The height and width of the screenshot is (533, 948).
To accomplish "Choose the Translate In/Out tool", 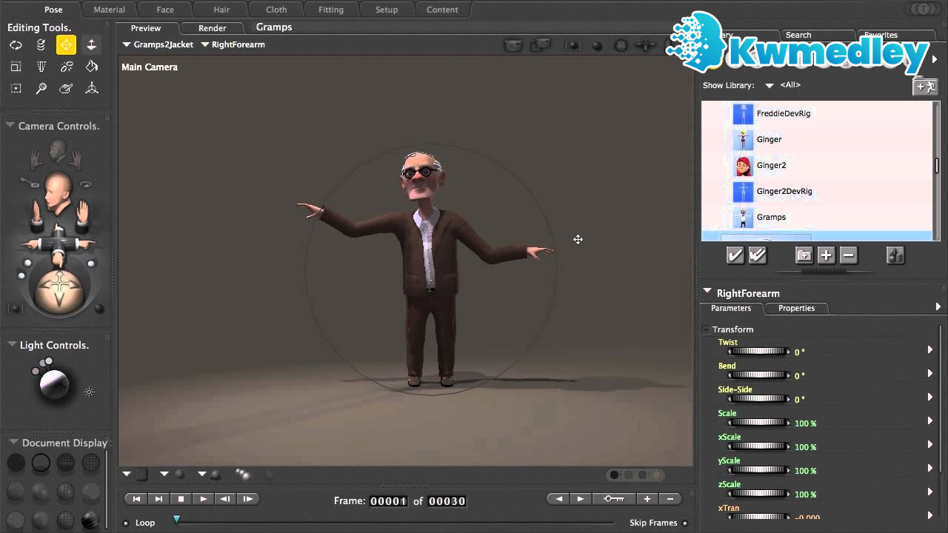I will click(91, 45).
